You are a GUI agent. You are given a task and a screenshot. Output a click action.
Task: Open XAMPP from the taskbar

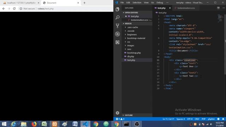coord(54,124)
